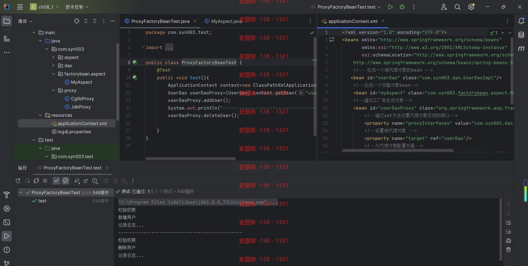Open notifications bell icon

(521, 21)
